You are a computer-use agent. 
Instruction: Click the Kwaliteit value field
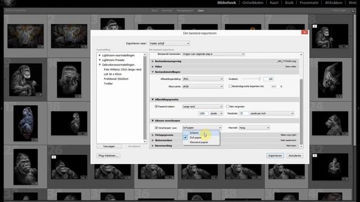[x=268, y=79]
